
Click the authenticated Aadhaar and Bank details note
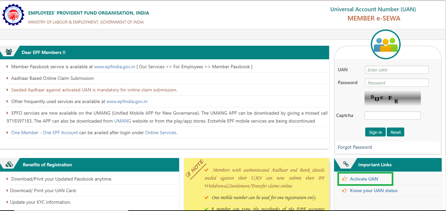coord(265,178)
